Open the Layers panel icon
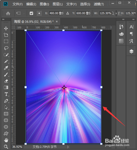 (x=131, y=51)
